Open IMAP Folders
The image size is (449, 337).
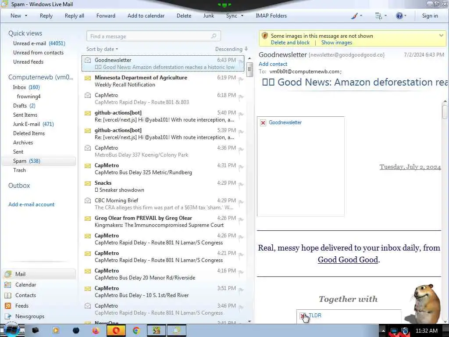271,16
